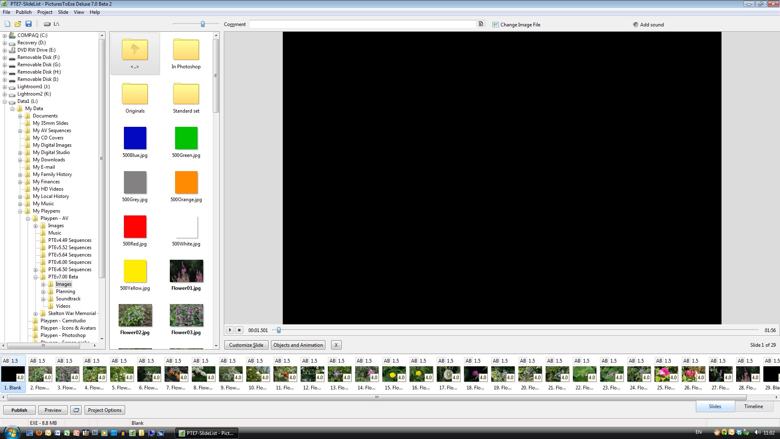Launch Word from the quick launch bar
This screenshot has width=780, height=439.
(x=58, y=433)
